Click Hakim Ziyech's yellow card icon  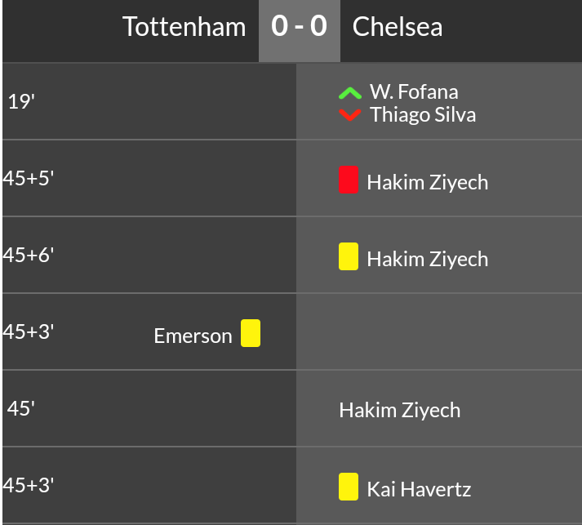pos(349,256)
